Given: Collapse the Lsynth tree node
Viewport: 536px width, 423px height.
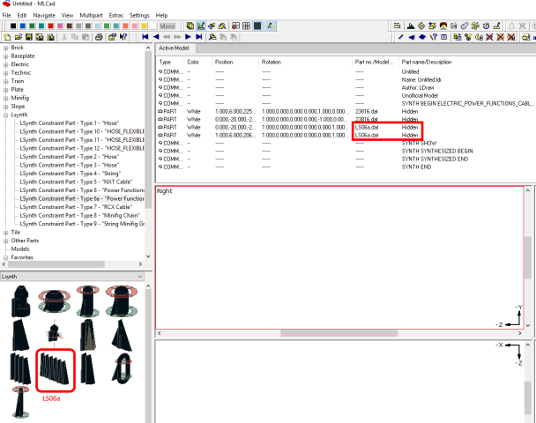Looking at the screenshot, I should (4, 115).
